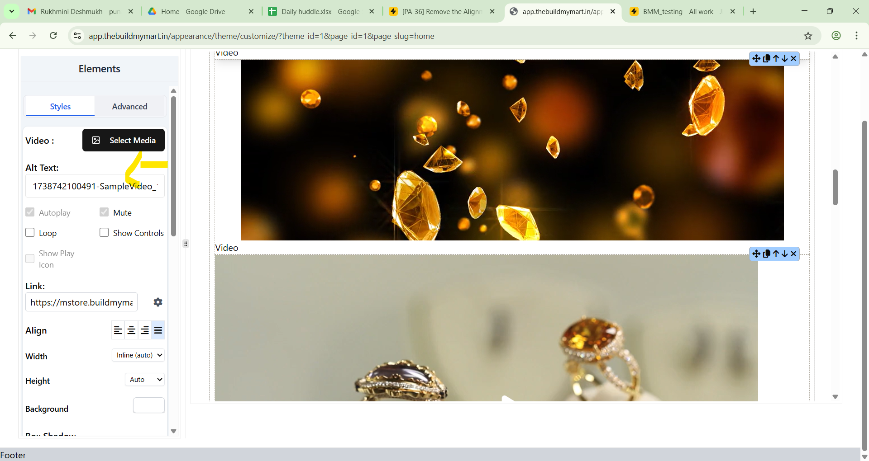Duplicate the first video block

(x=767, y=58)
